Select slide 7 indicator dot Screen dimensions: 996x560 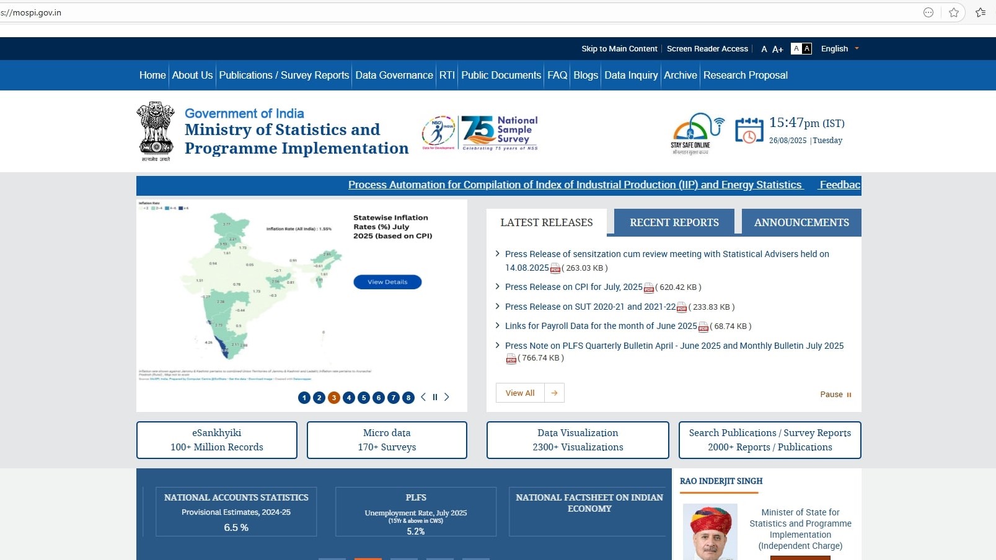pos(394,398)
